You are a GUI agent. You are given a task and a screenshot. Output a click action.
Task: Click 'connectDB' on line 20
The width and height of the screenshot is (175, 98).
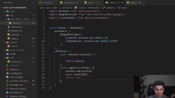tap(80, 74)
